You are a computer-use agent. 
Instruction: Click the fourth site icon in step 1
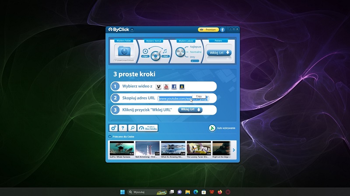tap(182, 86)
